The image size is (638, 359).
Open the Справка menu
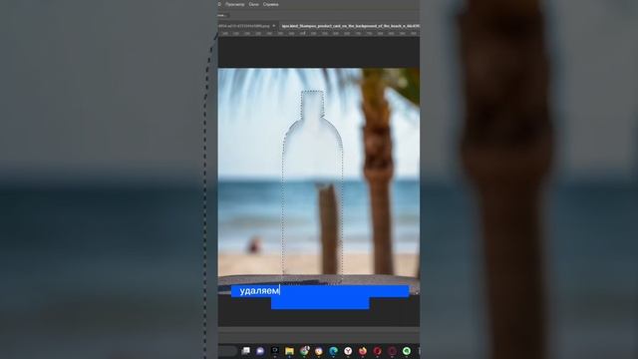click(270, 4)
